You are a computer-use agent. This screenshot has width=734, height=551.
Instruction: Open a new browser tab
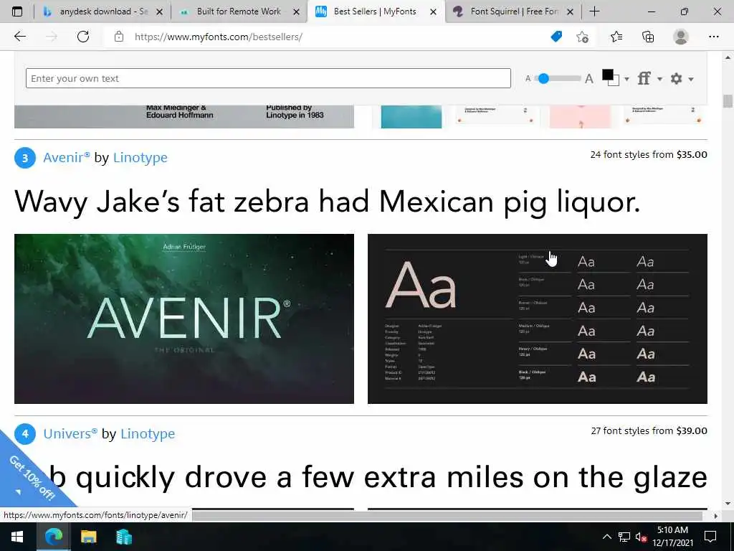[594, 11]
